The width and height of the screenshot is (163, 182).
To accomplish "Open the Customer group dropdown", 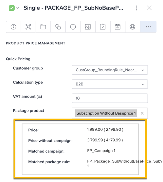I will click(110, 70).
